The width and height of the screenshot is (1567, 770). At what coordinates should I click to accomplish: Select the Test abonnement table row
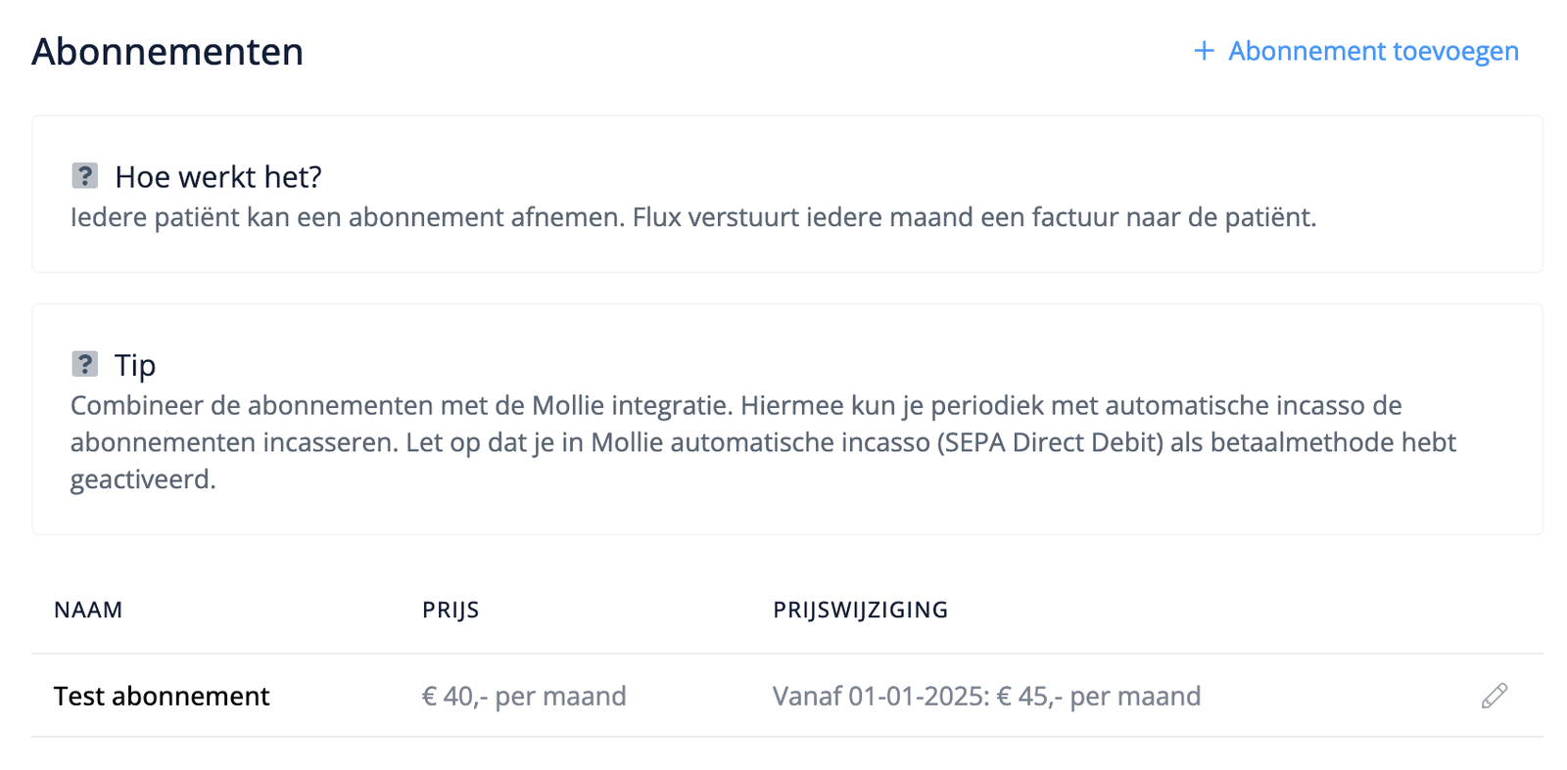tap(686, 696)
